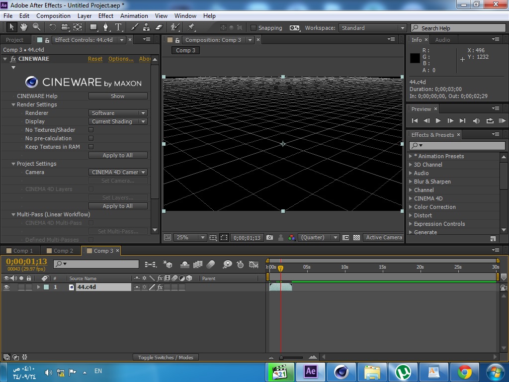Viewport: 509px width, 382px height.
Task: Open the Quarter resolution dropdown
Action: pos(319,237)
